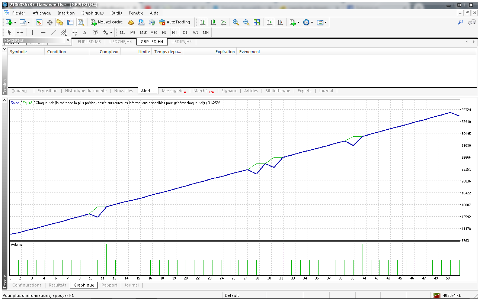
Task: Open the Graphiques menu
Action: (93, 13)
